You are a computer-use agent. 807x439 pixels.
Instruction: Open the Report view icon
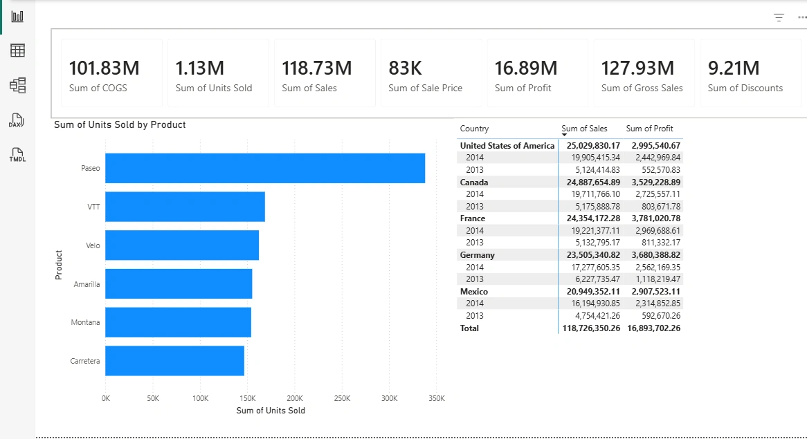click(x=17, y=17)
